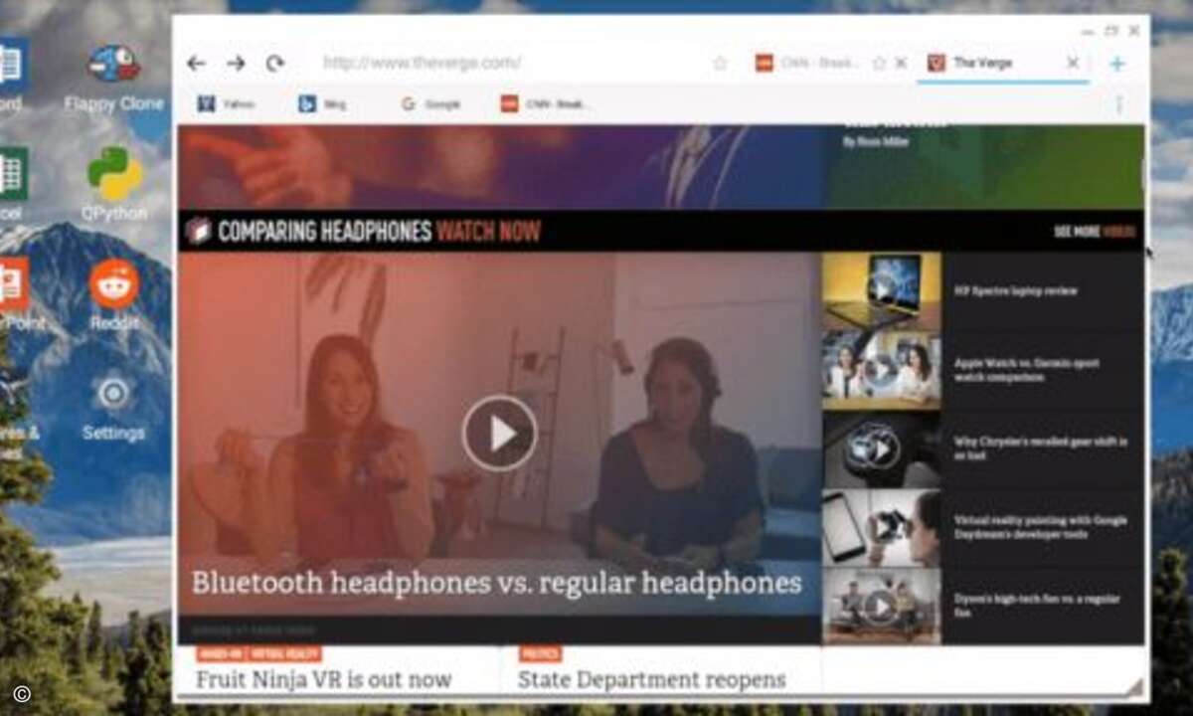Click the 'Bluetooth headphones vs. regular headphones' title

[496, 583]
